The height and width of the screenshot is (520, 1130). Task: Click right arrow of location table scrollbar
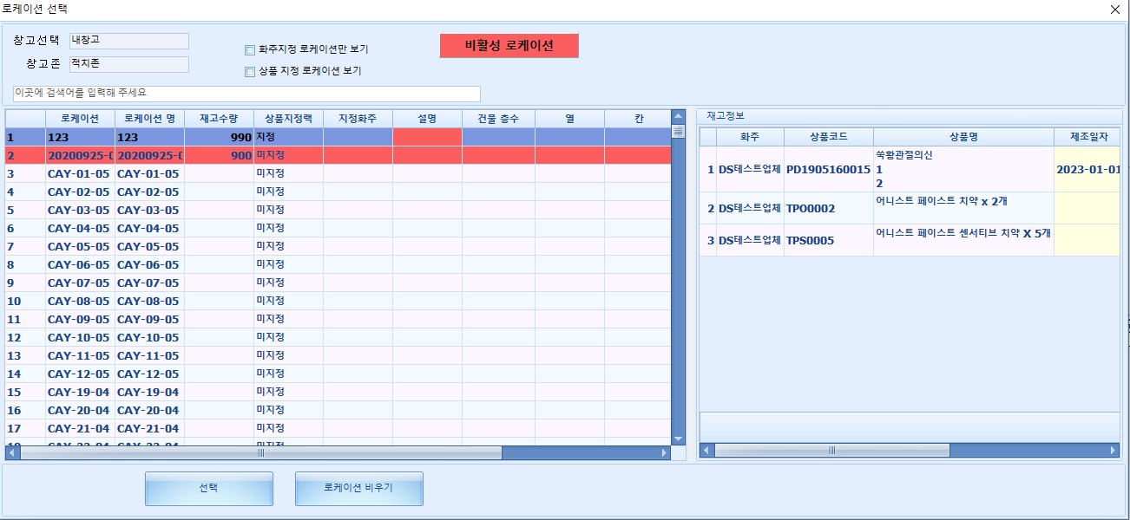(x=665, y=452)
